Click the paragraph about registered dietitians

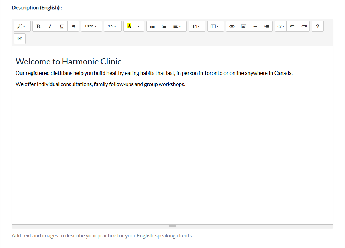154,73
